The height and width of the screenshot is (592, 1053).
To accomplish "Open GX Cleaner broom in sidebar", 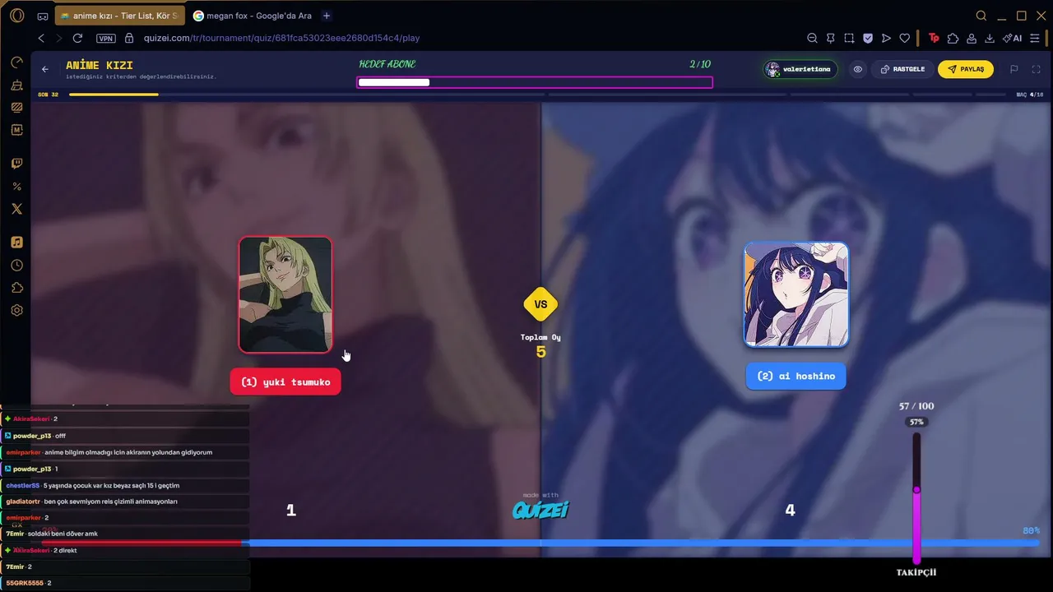I will pos(16,85).
